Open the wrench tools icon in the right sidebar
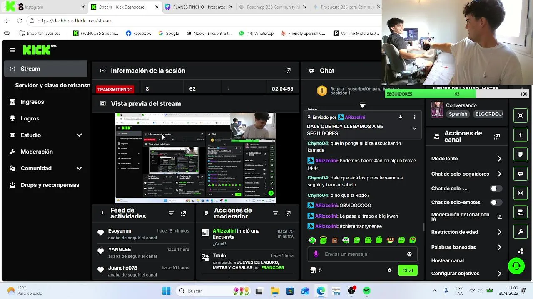This screenshot has height=299, width=533. point(521,232)
